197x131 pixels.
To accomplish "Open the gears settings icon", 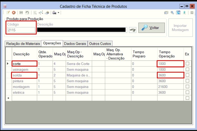I will coord(172,13).
